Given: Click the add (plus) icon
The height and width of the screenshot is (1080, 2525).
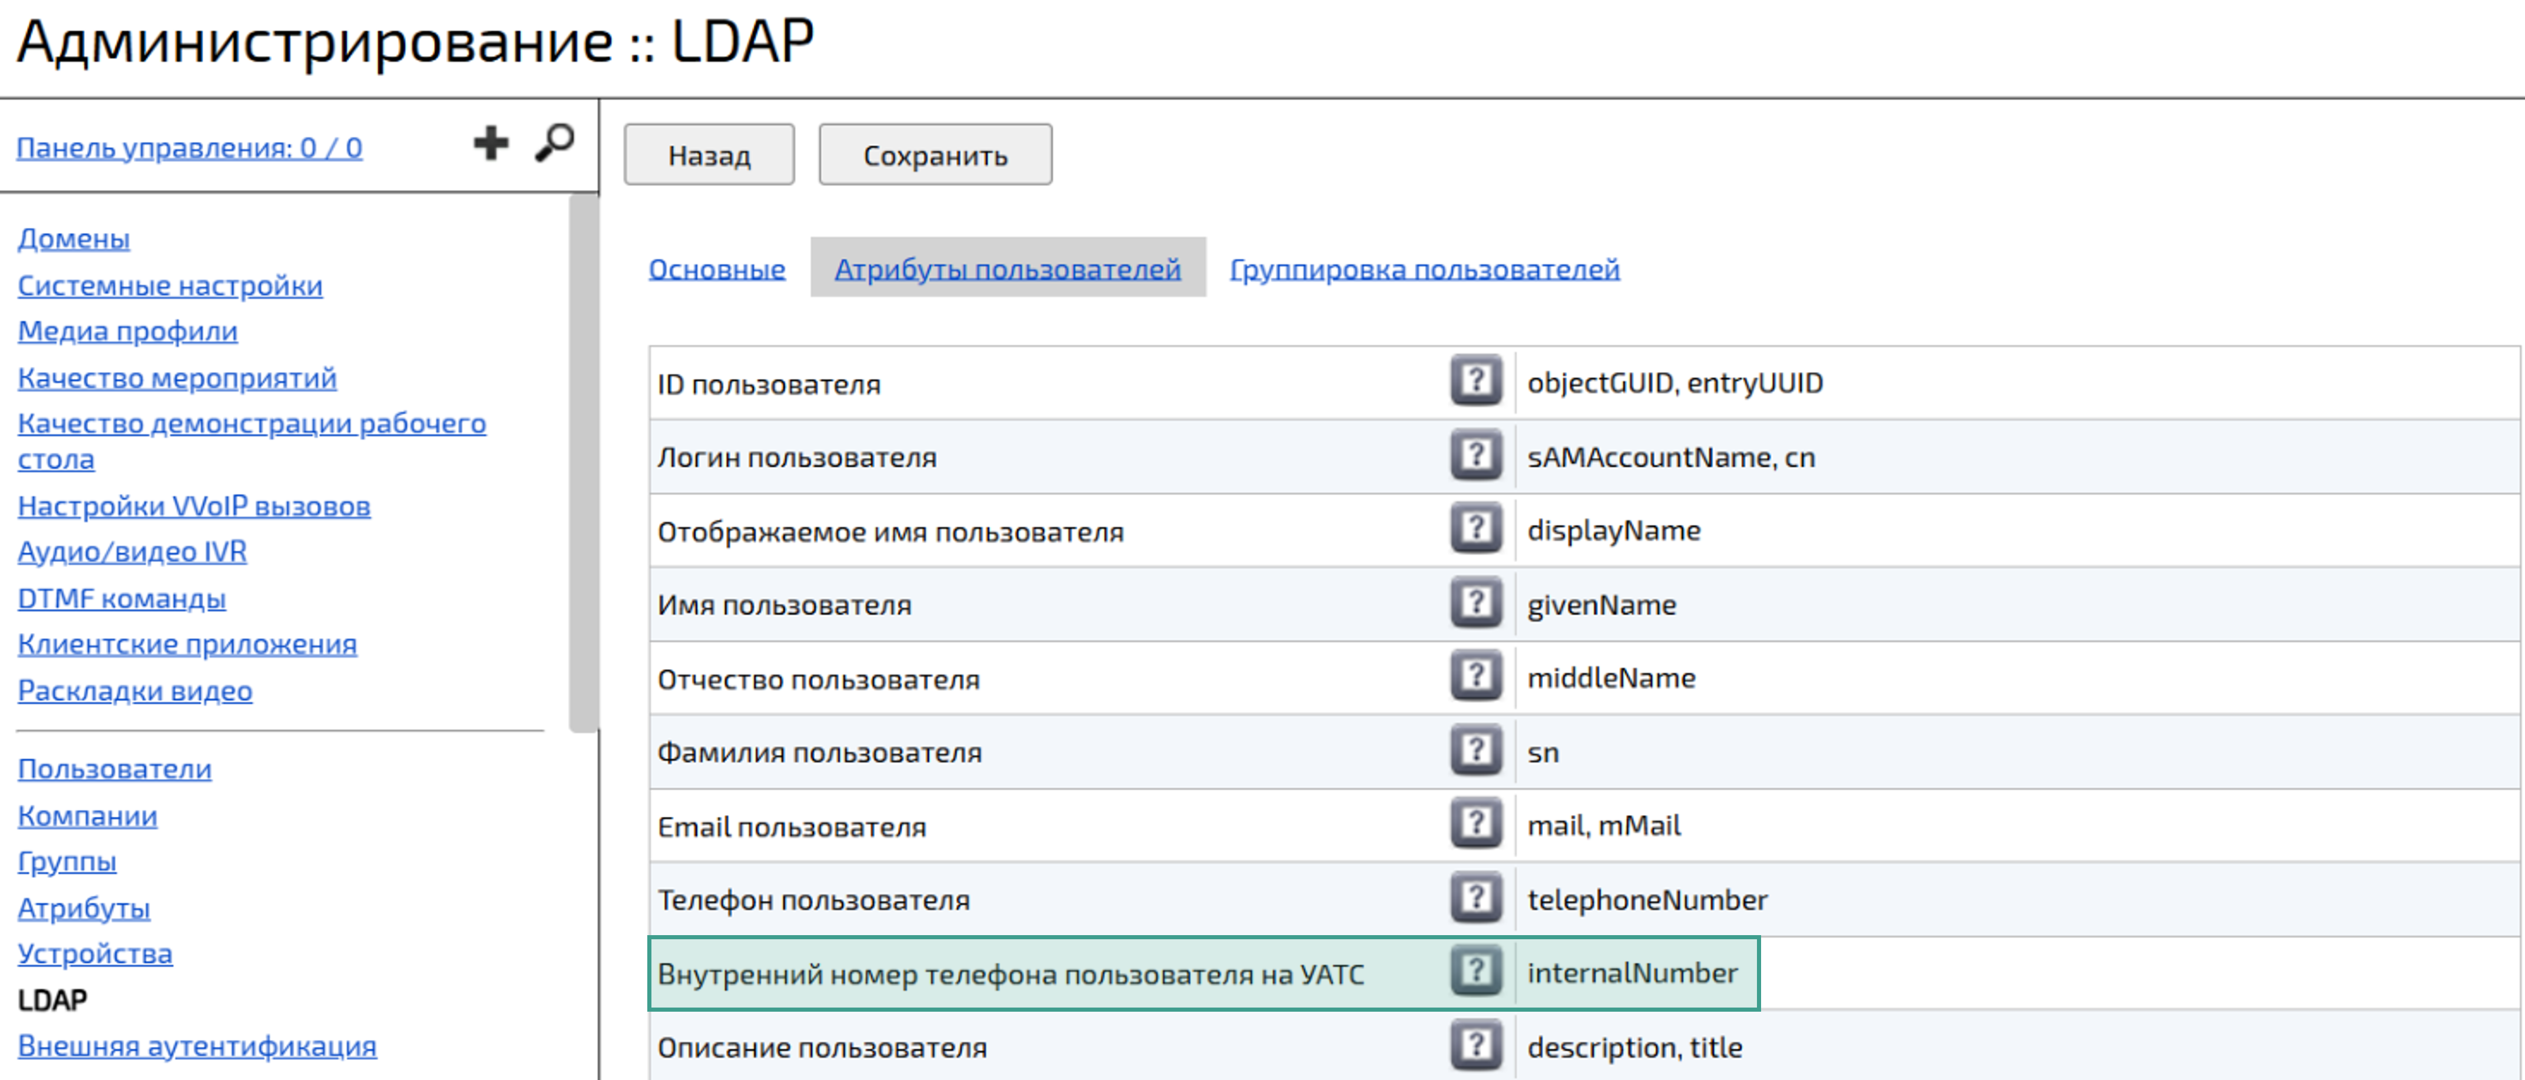Looking at the screenshot, I should click(x=491, y=144).
